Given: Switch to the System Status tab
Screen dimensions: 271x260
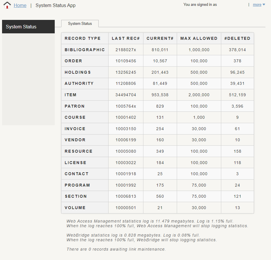Looking at the screenshot, I should 80,23.
